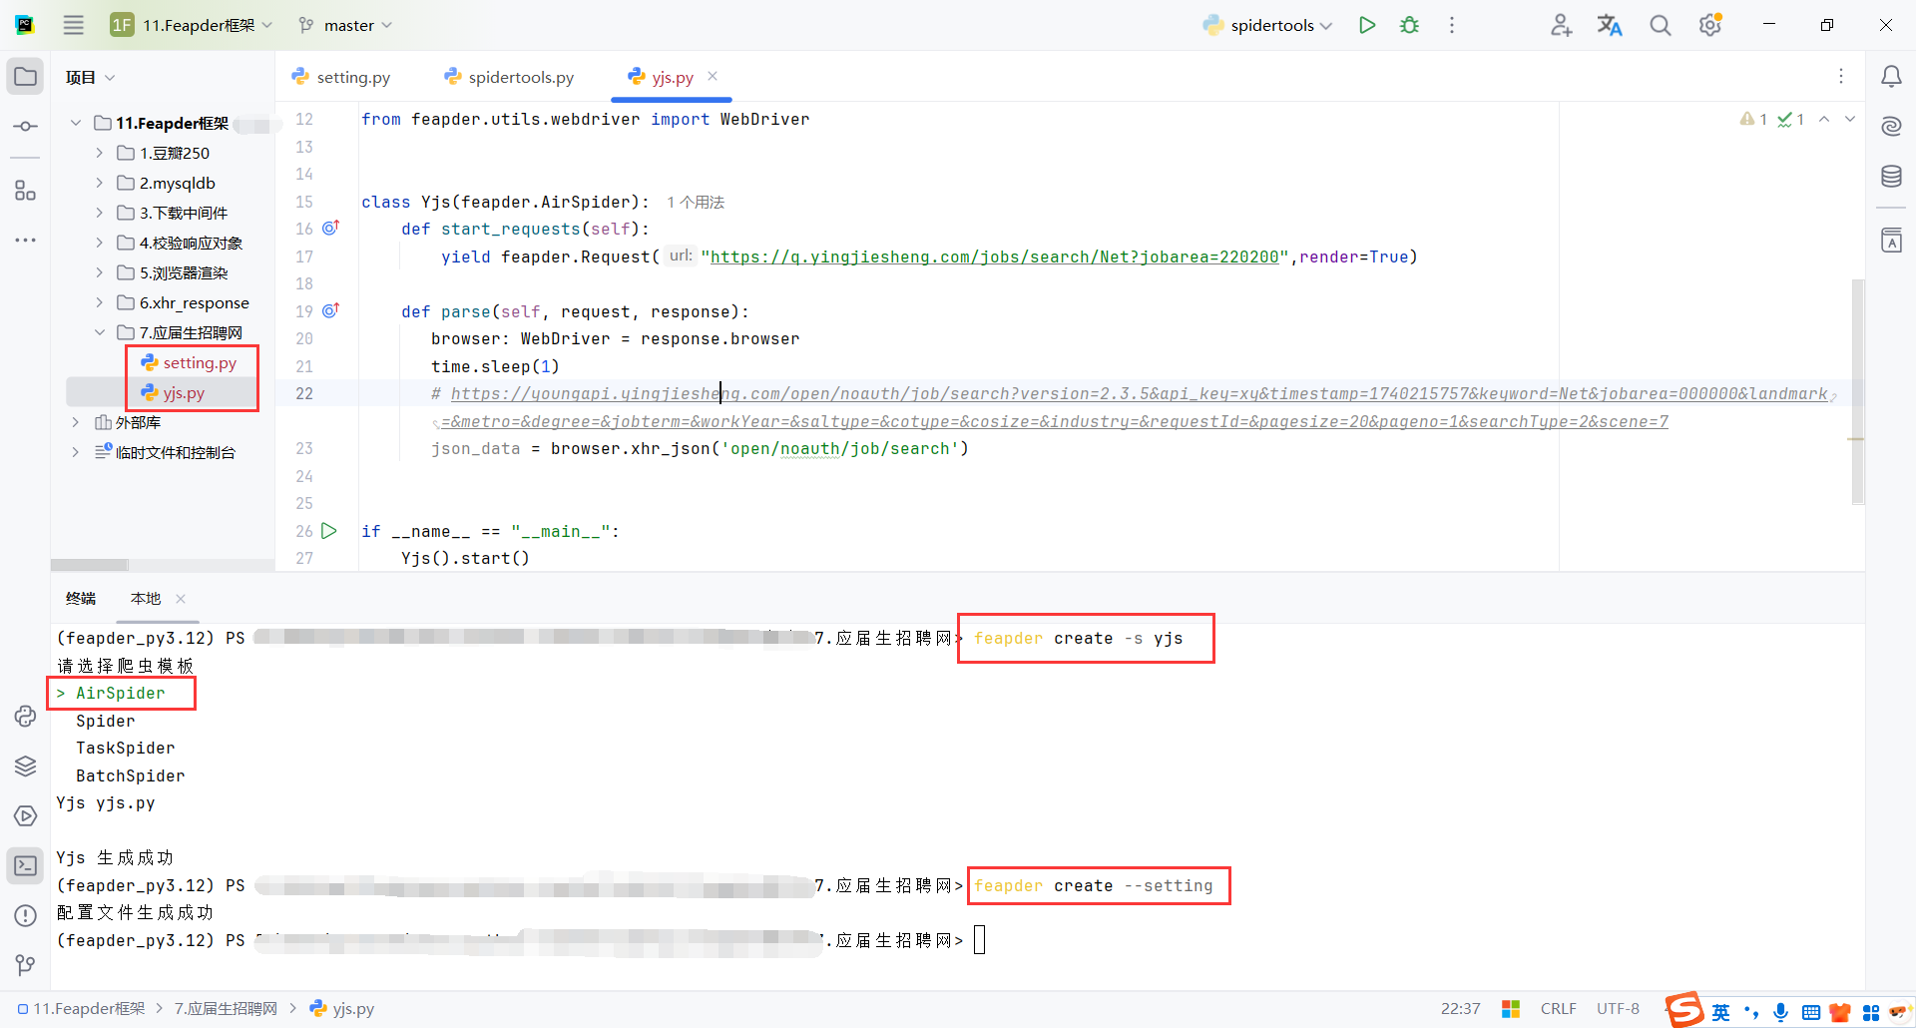This screenshot has height=1028, width=1916.
Task: Open the Structure panel
Action: coord(25,191)
